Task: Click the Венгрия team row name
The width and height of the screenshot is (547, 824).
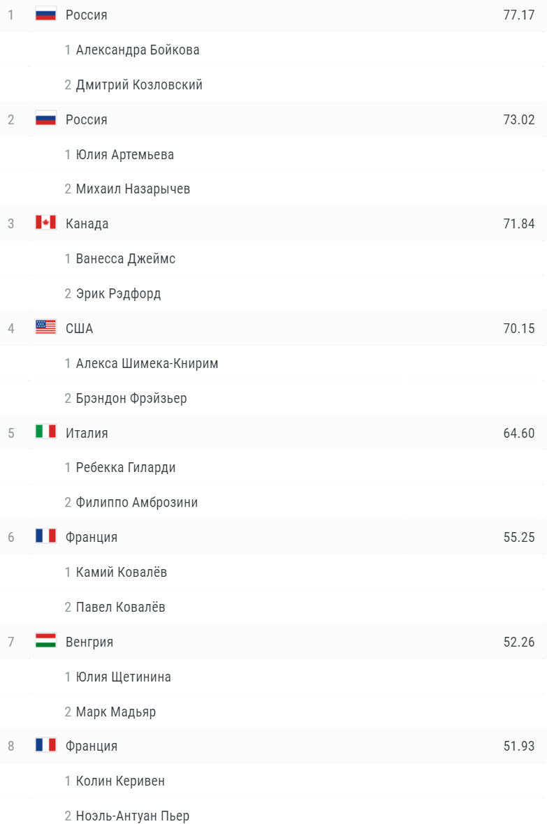Action: pyautogui.click(x=89, y=642)
